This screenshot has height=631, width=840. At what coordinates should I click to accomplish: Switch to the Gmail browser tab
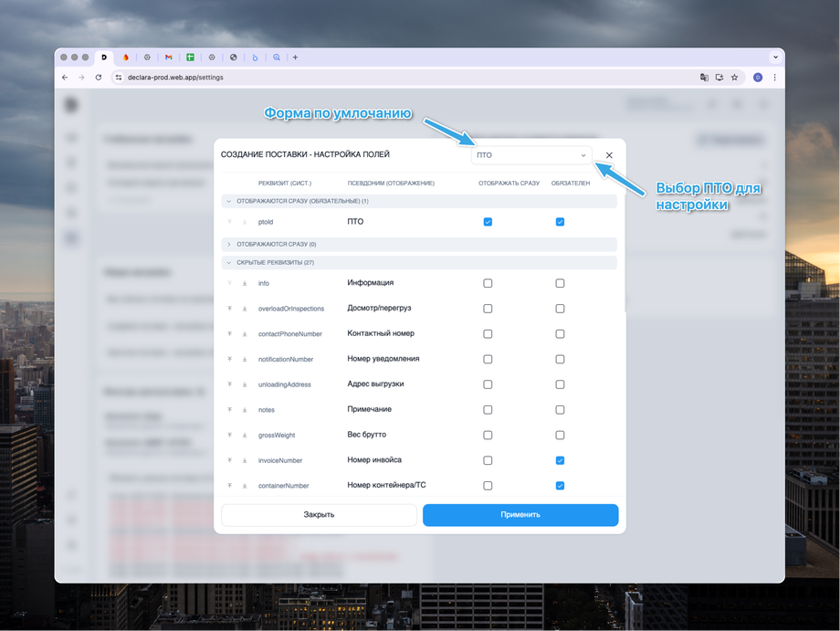point(169,58)
